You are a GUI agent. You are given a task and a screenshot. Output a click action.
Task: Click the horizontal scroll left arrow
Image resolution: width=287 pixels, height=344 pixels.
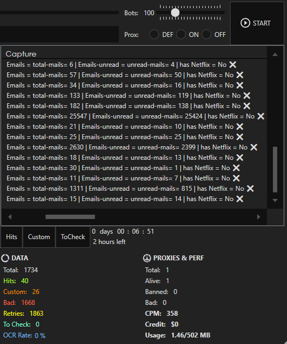pyautogui.click(x=10, y=217)
